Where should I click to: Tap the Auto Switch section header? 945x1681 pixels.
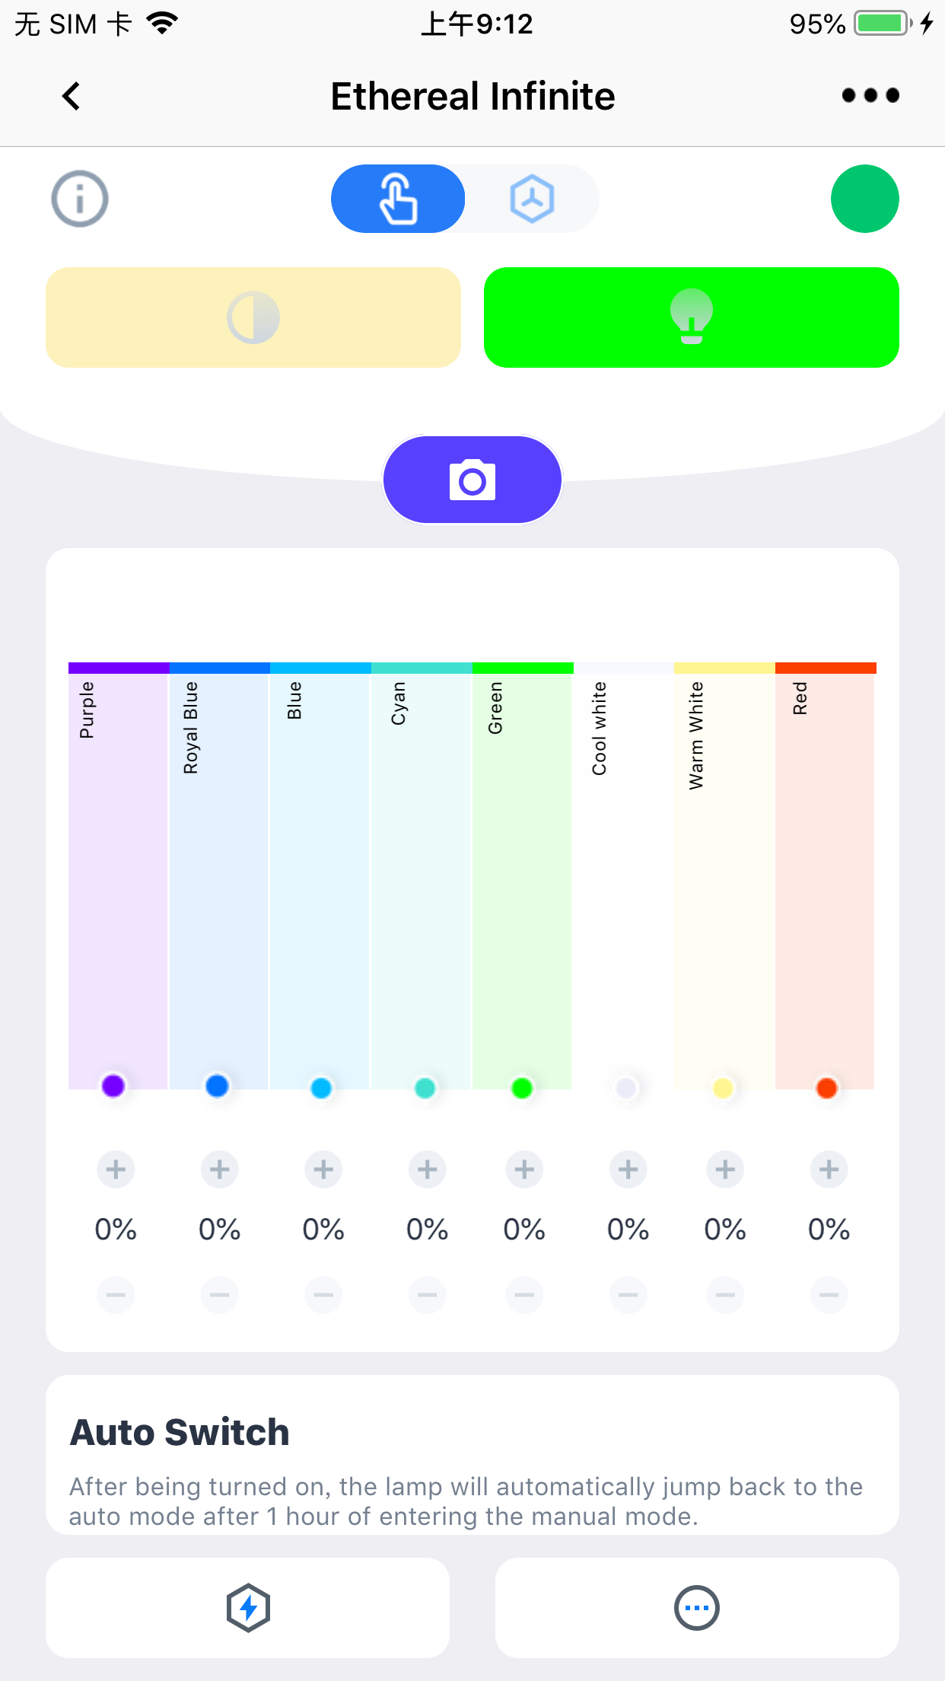coord(179,1431)
